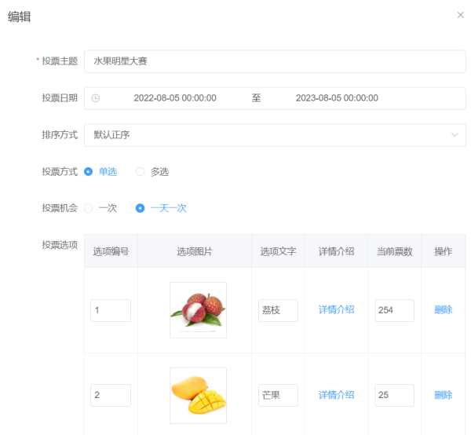Click the 荔枝 lychee image thumbnail
This screenshot has width=471, height=435.
pyautogui.click(x=199, y=310)
